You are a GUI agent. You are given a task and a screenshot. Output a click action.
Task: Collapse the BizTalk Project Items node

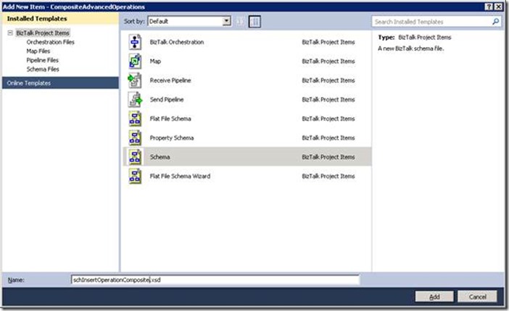click(x=10, y=33)
